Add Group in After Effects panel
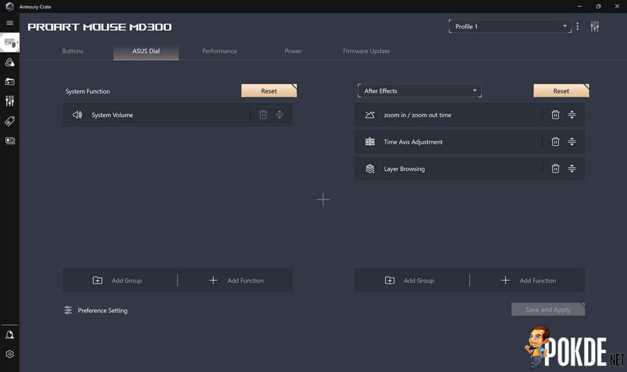The image size is (627, 372). click(x=410, y=280)
